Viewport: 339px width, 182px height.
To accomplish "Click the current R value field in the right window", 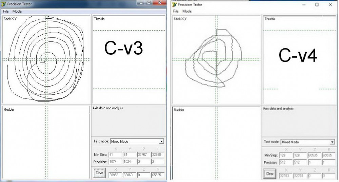I will (x=328, y=176).
